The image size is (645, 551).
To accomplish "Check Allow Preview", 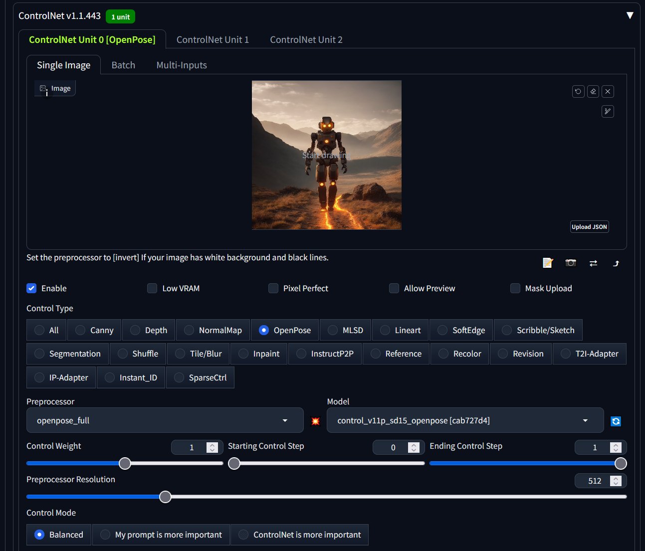I will tap(394, 288).
